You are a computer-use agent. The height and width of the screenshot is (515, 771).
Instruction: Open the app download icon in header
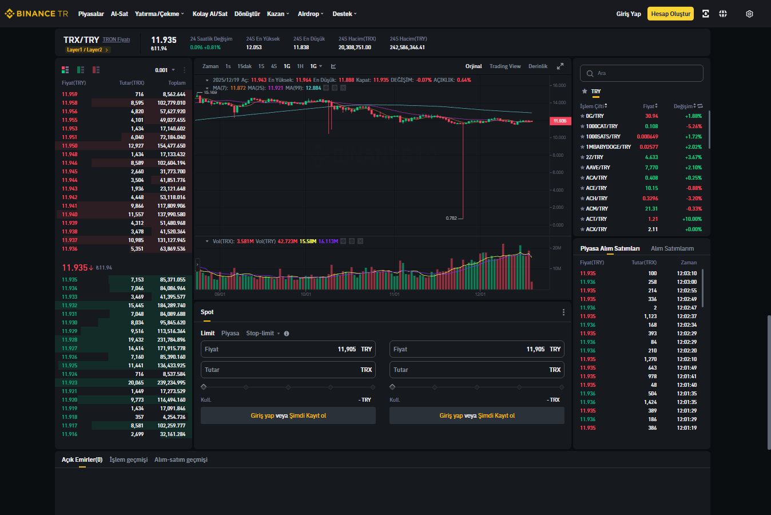tap(705, 14)
